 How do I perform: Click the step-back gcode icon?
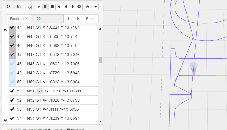[59, 7]
